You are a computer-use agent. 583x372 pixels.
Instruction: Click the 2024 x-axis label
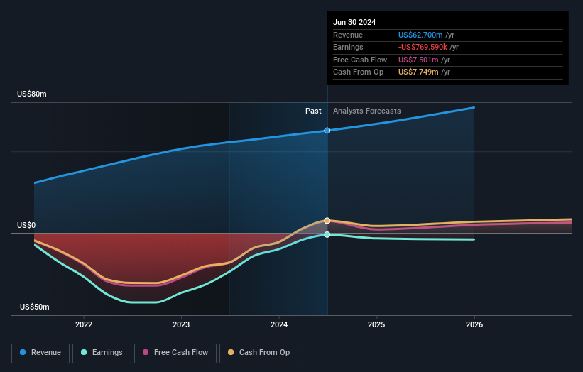(x=279, y=325)
